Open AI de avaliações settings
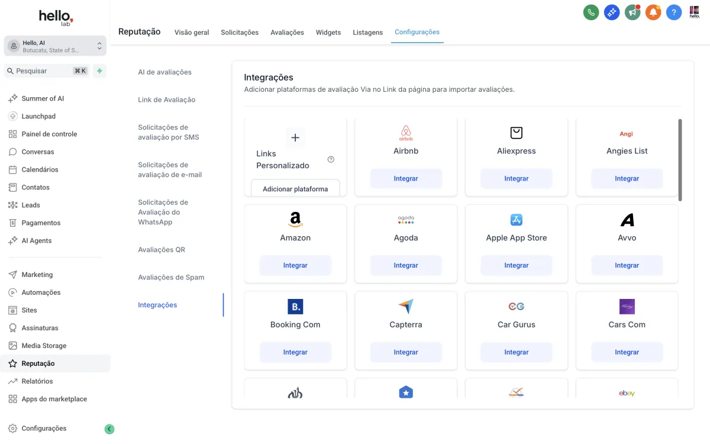710x444 pixels. (165, 72)
